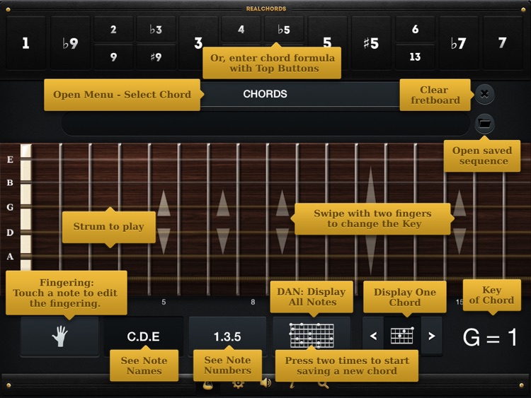Toggle the interval 6 button
531x398 pixels.
tap(415, 30)
